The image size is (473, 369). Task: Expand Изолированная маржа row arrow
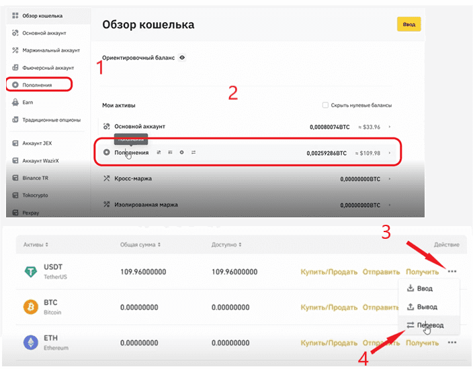coord(390,205)
